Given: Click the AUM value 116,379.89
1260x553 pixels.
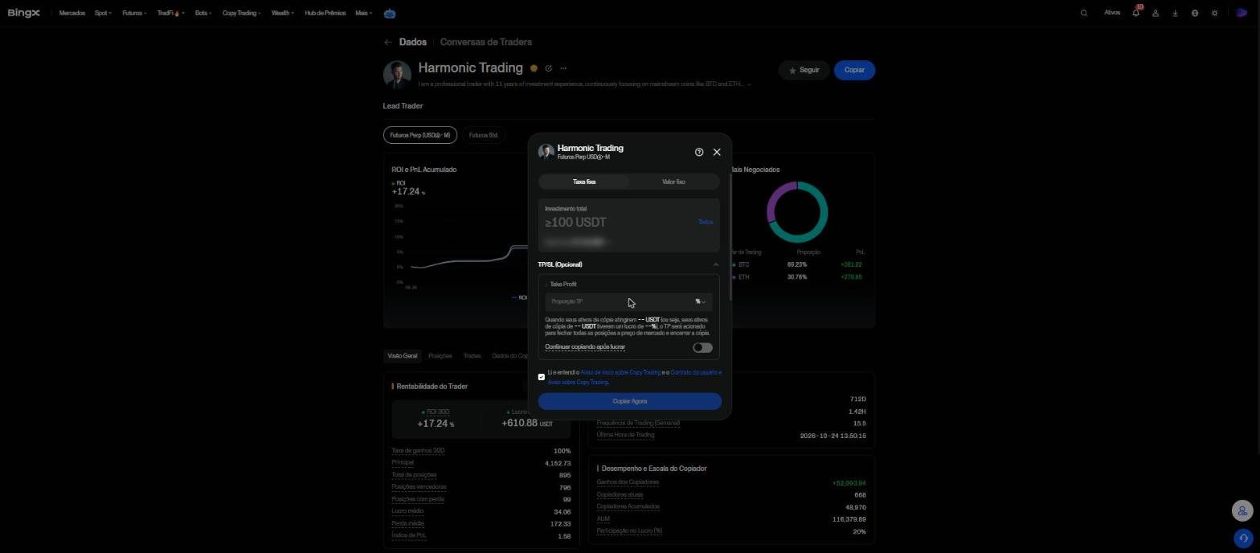Looking at the screenshot, I should (849, 519).
